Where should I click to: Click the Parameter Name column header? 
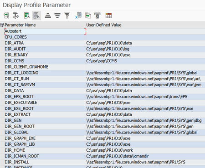pyautogui.click(x=20, y=25)
